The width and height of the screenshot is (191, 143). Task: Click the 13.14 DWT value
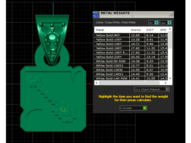(151, 57)
